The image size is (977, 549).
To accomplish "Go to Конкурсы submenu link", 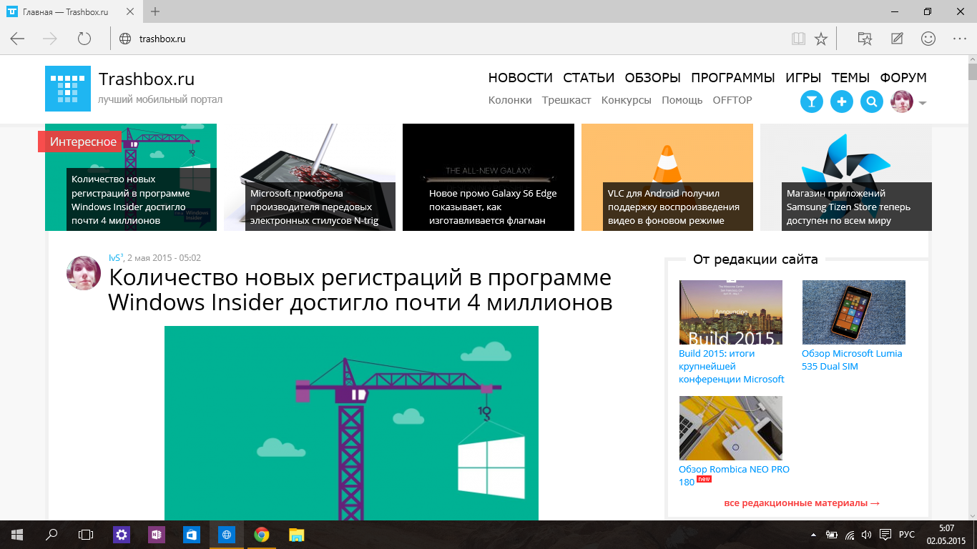I will click(x=627, y=100).
